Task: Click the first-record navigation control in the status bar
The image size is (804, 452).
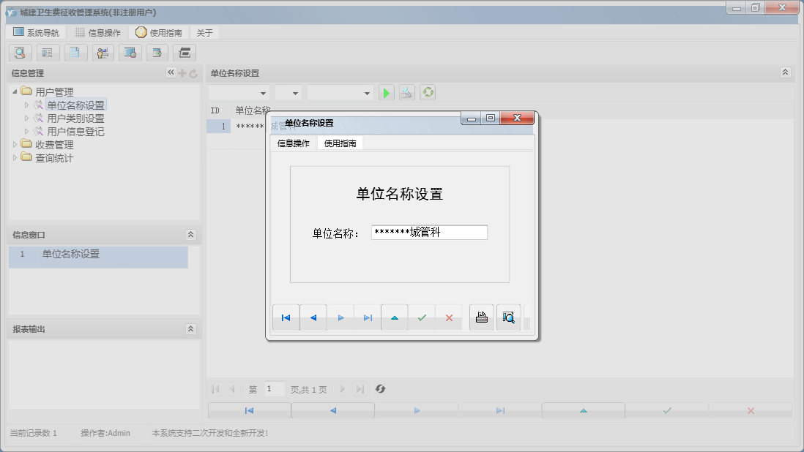Action: click(x=248, y=410)
